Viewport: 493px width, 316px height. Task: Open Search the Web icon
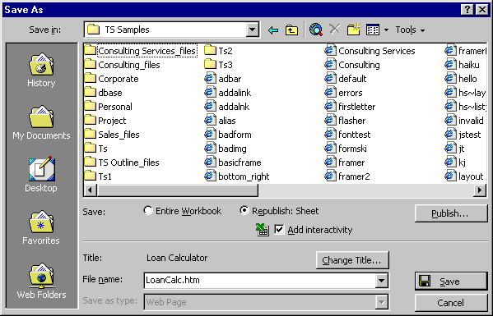click(x=316, y=30)
